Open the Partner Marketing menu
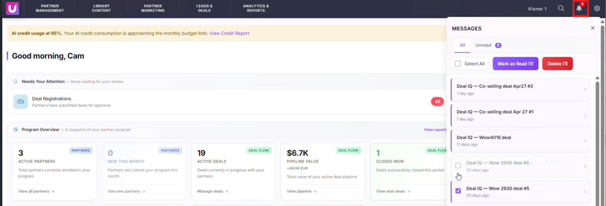Image resolution: width=606 pixels, height=206 pixels. (x=153, y=8)
